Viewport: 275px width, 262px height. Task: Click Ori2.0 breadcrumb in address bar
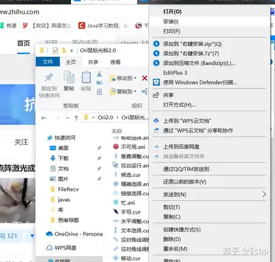105,117
